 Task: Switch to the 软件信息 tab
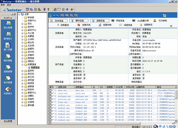tap(58, 21)
